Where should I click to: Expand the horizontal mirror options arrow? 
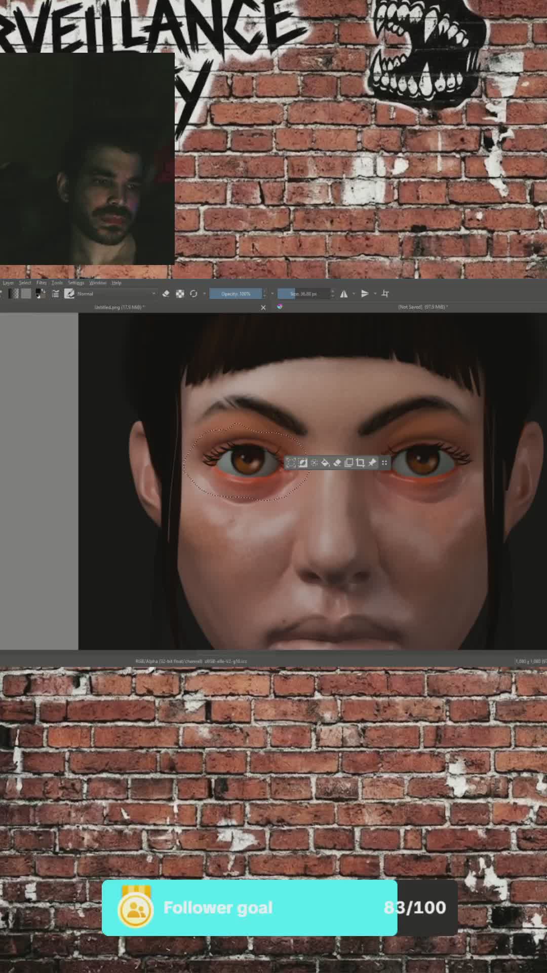click(354, 294)
